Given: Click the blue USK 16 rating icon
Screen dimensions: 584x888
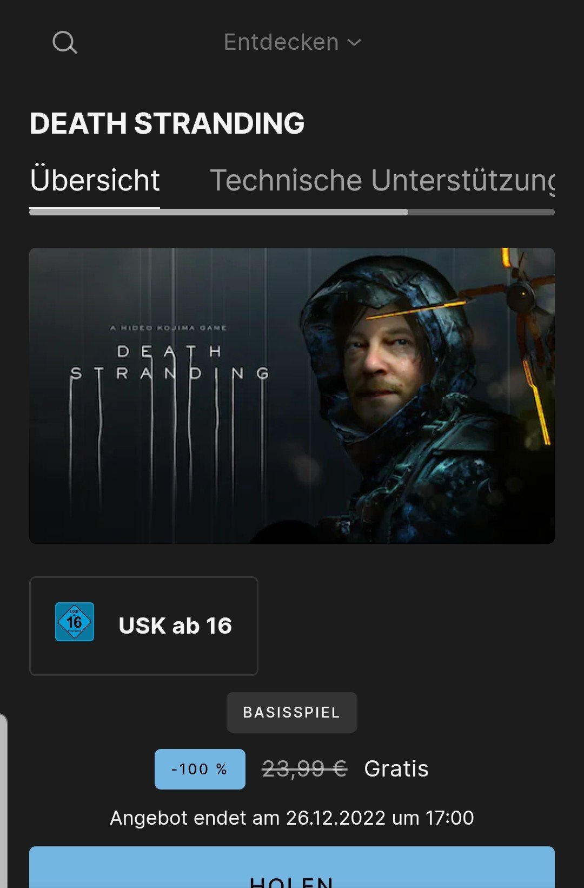Looking at the screenshot, I should click(75, 622).
